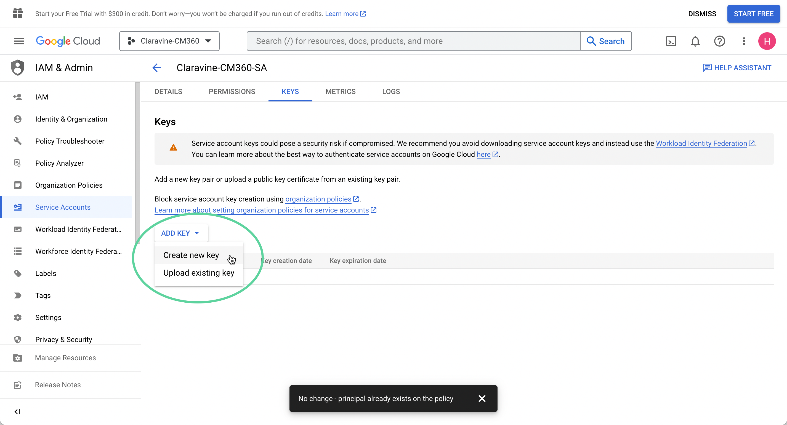Click the START FREE button
The image size is (787, 425).
tap(753, 14)
